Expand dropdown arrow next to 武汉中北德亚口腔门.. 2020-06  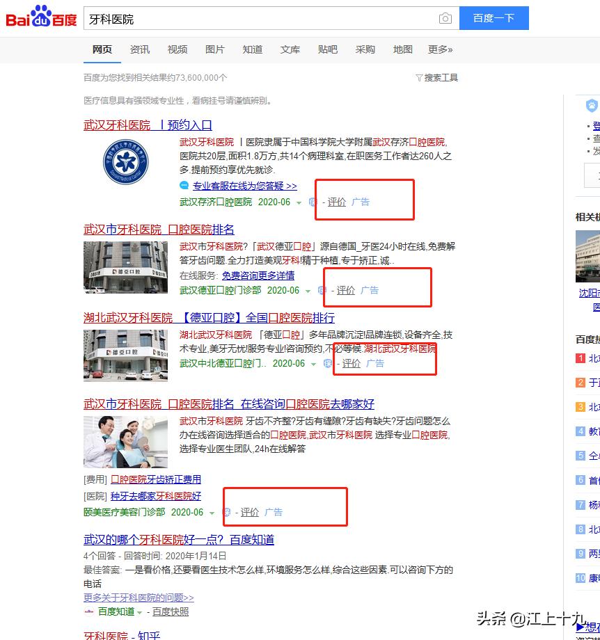(313, 364)
